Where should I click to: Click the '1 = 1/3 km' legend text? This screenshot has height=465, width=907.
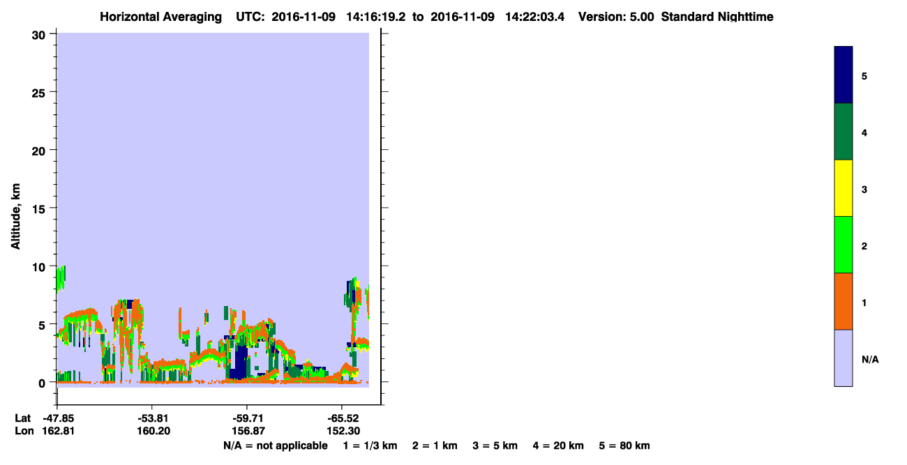370,445
